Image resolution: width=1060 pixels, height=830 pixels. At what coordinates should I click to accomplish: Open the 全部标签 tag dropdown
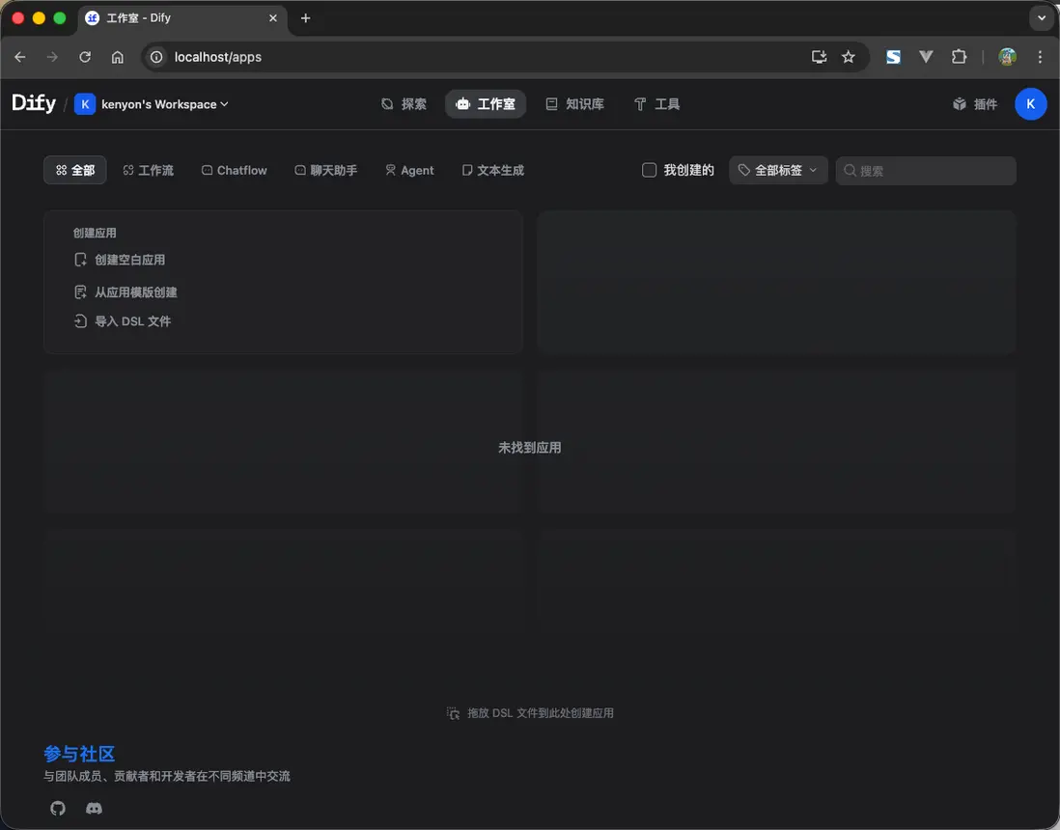point(778,169)
